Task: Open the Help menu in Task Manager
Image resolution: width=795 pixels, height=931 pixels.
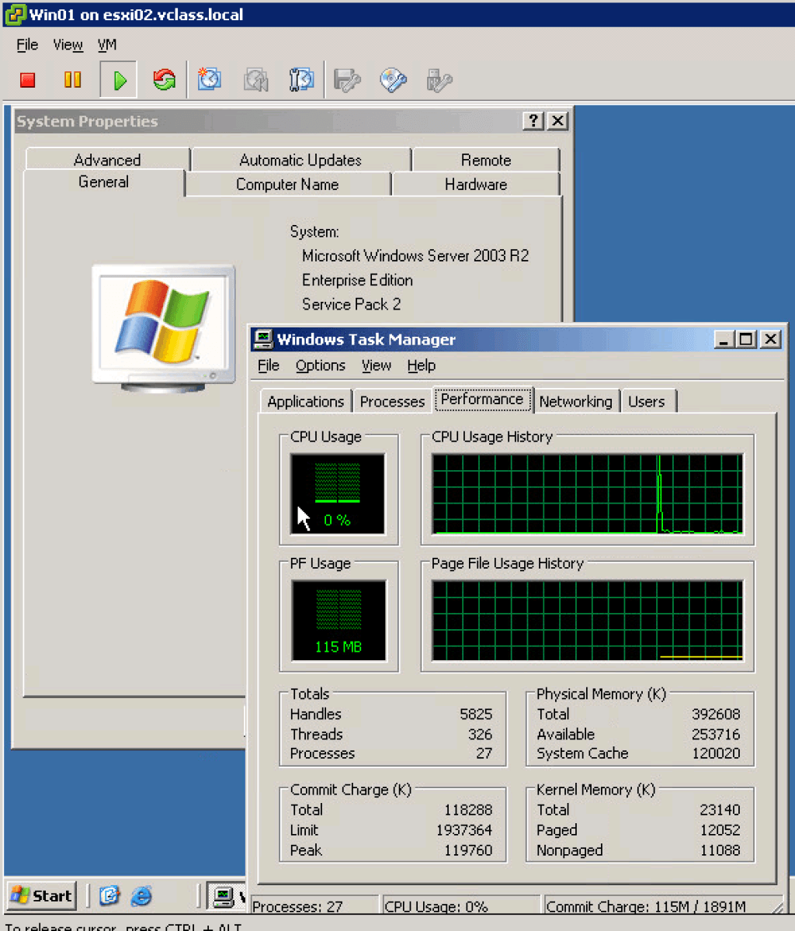Action: pyautogui.click(x=421, y=365)
